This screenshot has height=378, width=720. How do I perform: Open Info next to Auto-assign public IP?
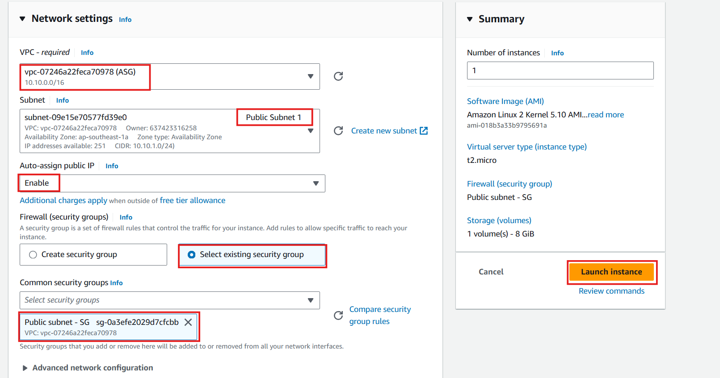[x=112, y=166]
